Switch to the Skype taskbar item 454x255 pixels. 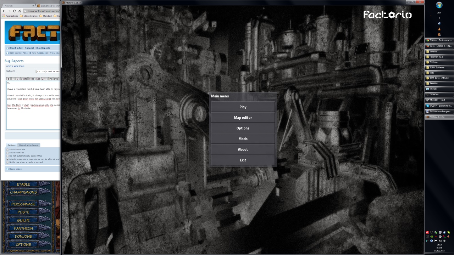[x=439, y=106]
